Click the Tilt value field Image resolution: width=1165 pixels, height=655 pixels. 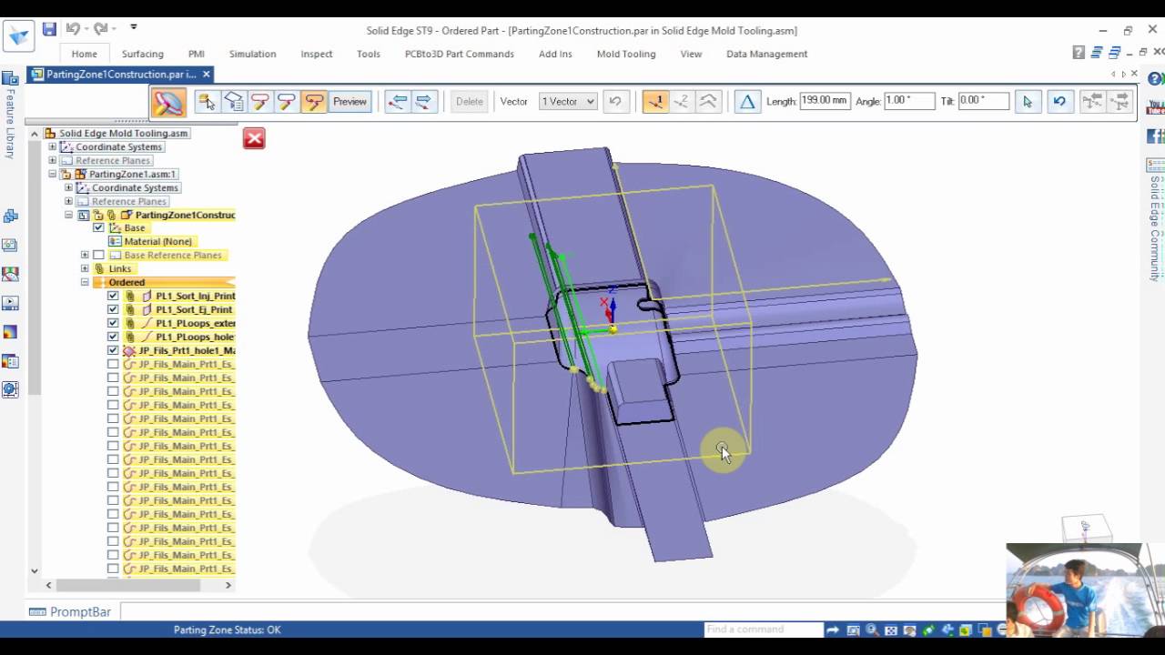984,101
